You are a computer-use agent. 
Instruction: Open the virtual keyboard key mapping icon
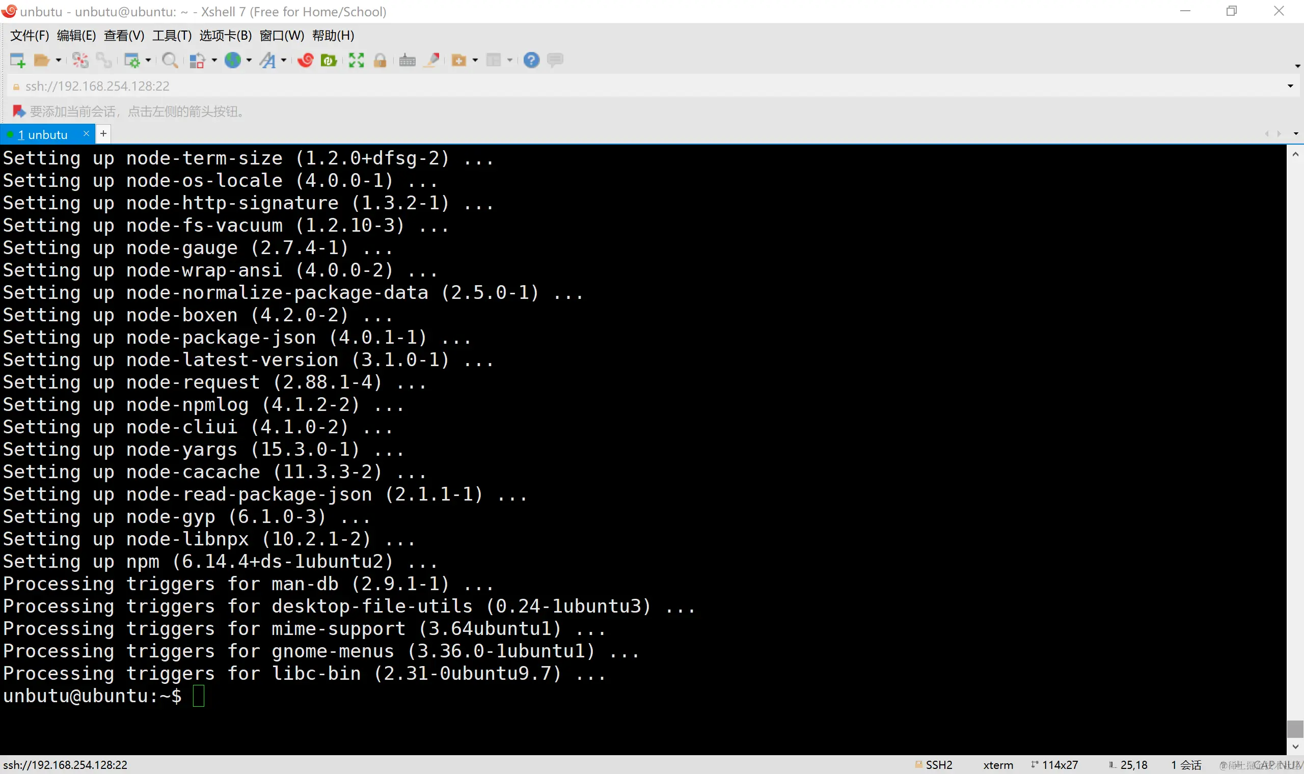(x=407, y=60)
